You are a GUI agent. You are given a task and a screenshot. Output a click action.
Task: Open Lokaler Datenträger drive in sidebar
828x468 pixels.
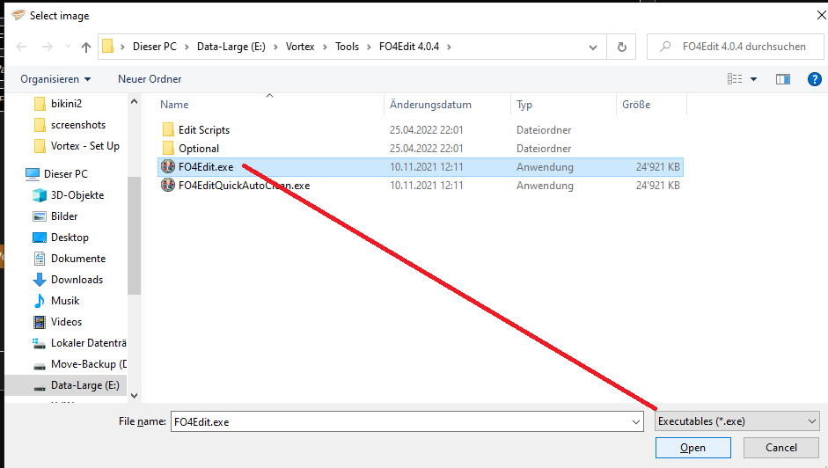[x=89, y=343]
